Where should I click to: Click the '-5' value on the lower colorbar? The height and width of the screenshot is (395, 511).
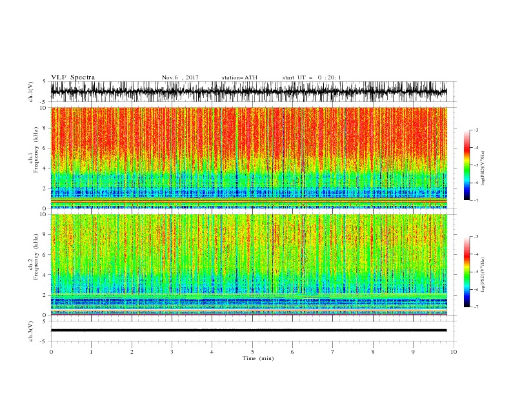476,272
